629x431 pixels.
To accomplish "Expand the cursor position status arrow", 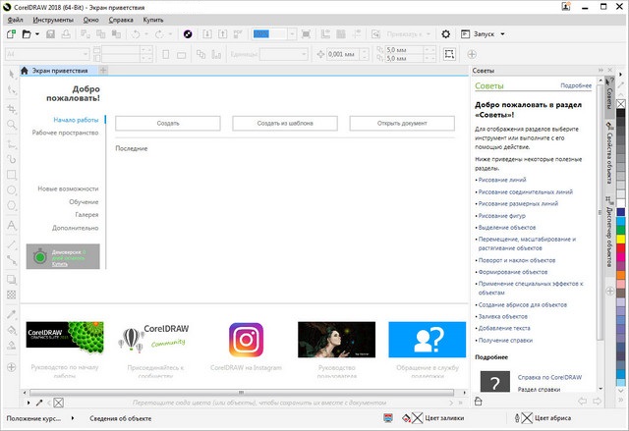I will (x=73, y=419).
